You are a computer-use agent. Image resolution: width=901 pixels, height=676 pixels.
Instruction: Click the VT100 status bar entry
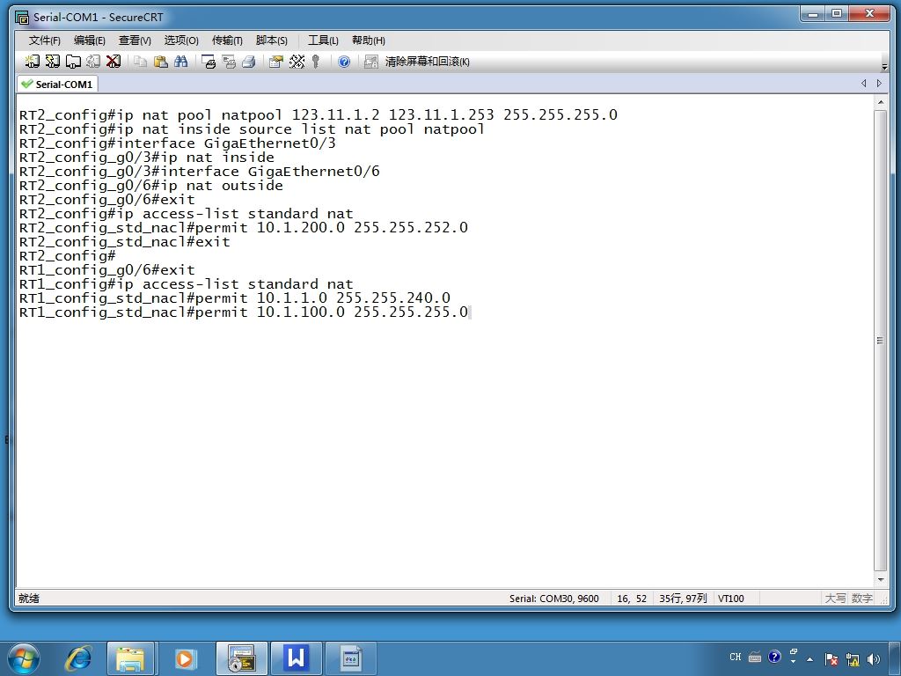tap(731, 599)
